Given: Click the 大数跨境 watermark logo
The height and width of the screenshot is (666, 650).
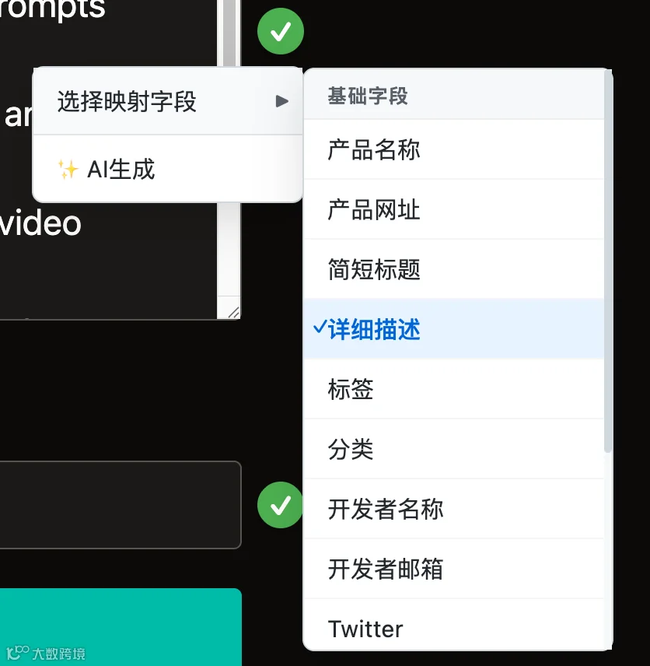Looking at the screenshot, I should click(x=47, y=653).
